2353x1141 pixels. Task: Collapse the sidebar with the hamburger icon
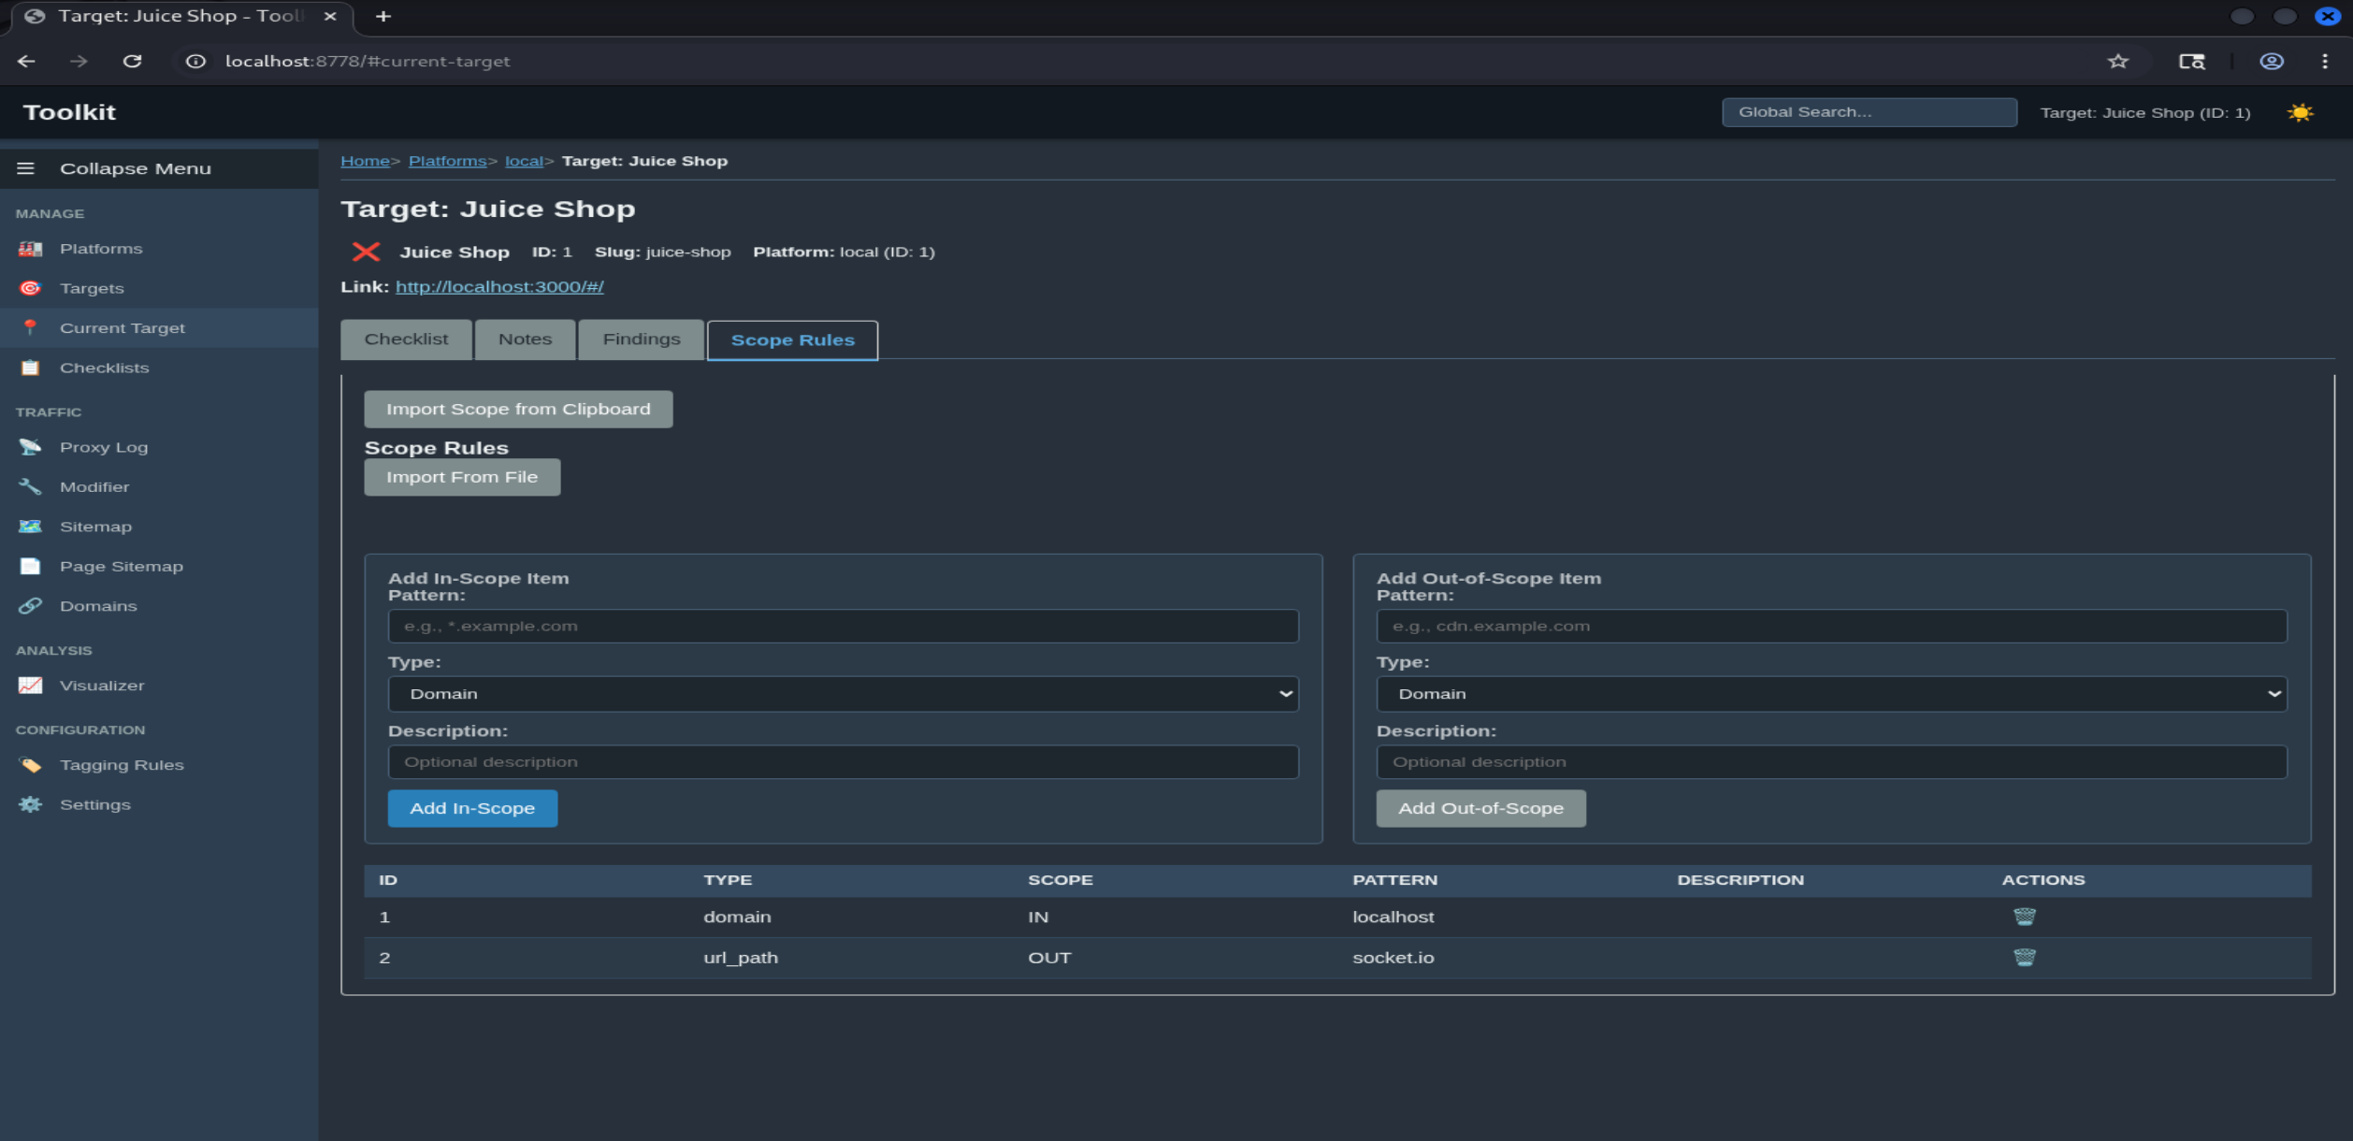click(x=25, y=168)
